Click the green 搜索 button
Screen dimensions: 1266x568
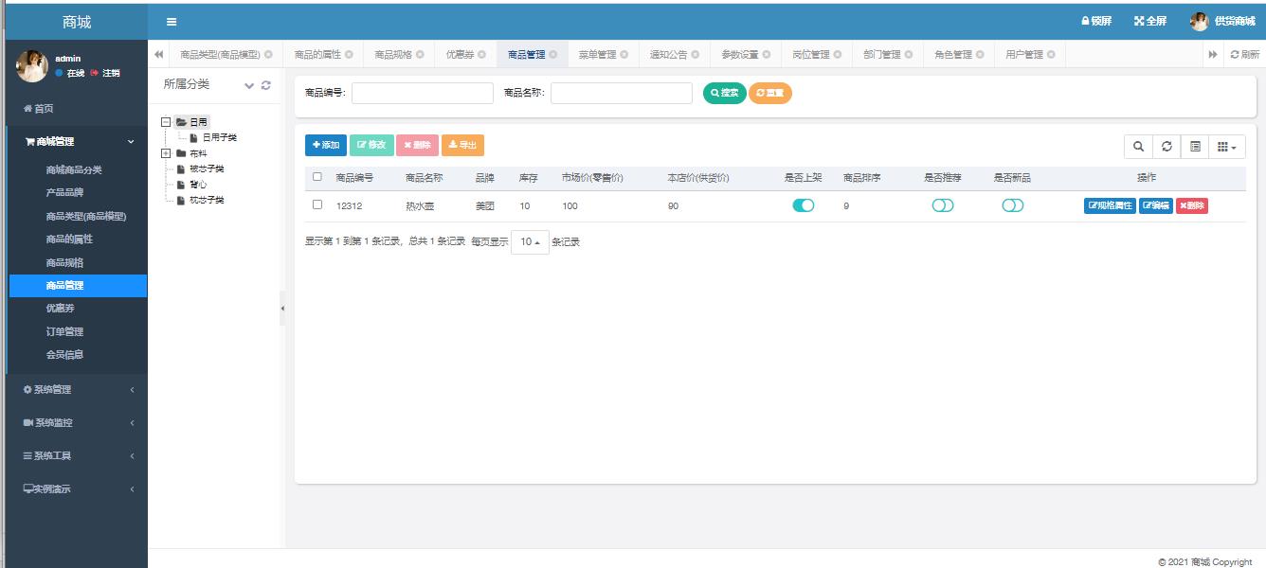click(x=725, y=93)
